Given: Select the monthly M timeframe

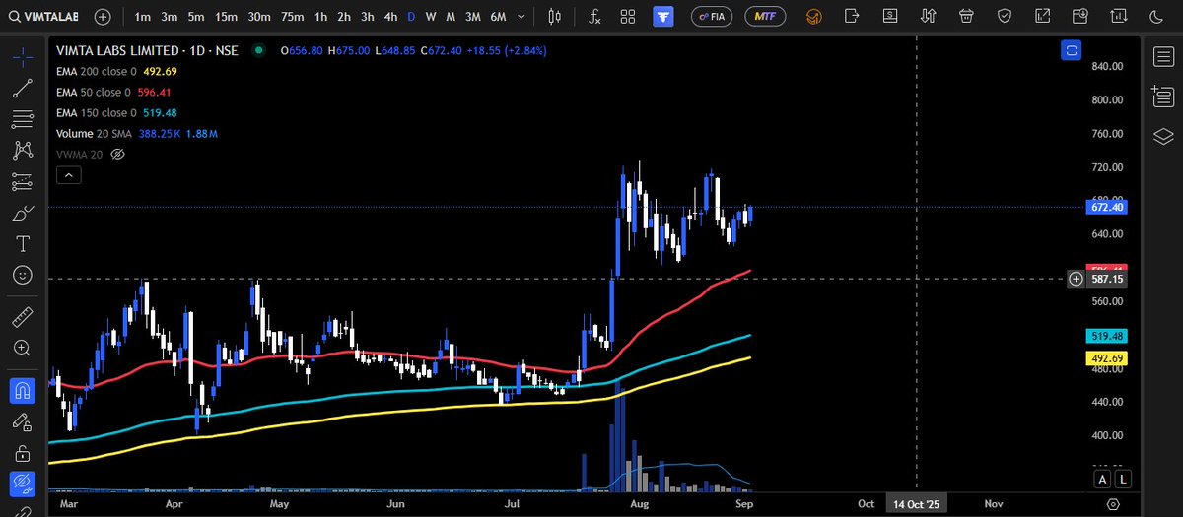Looking at the screenshot, I should click(451, 17).
